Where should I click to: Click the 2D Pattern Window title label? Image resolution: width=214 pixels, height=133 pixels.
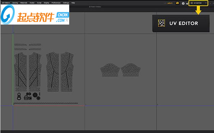tap(95, 7)
